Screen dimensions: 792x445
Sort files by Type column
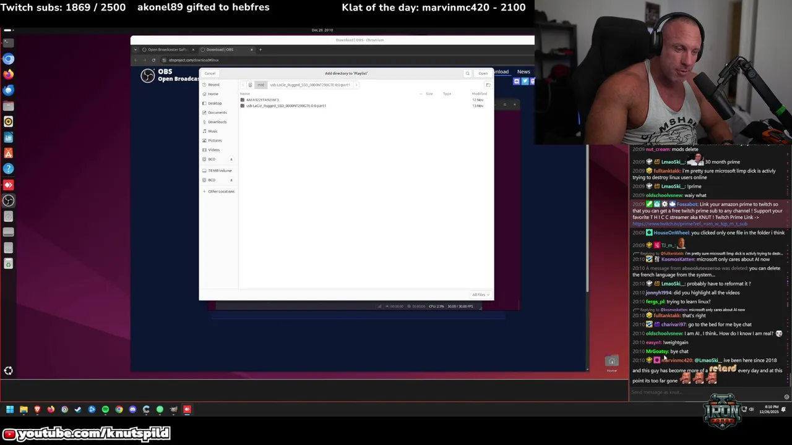point(447,93)
